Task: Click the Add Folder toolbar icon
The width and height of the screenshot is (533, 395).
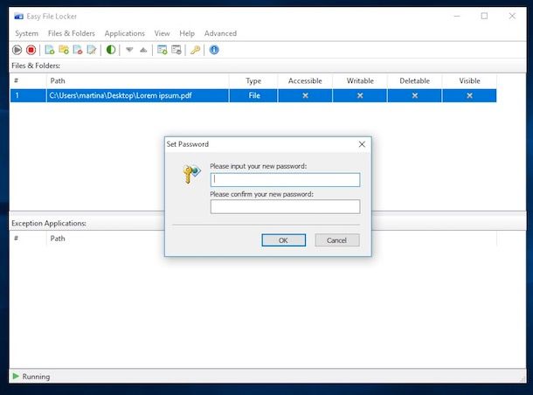Action: [64, 50]
